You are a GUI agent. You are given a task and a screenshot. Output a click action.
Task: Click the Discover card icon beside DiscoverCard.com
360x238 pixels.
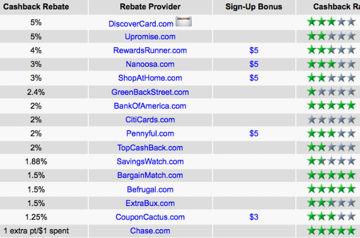[184, 21]
